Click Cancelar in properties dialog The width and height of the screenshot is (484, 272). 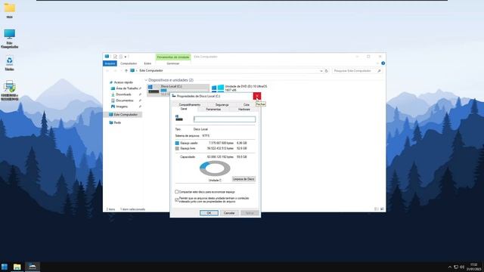point(229,213)
